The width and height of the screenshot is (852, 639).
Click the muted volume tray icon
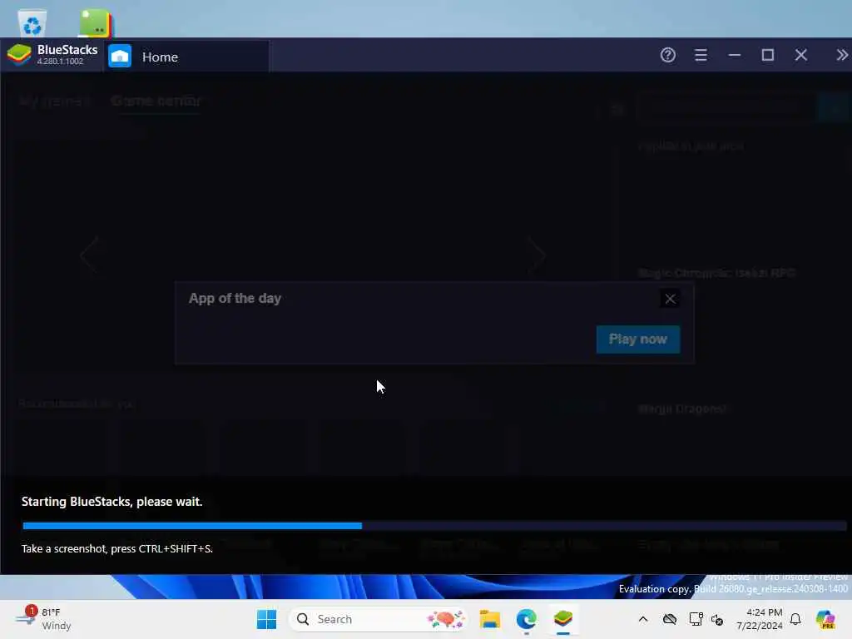click(x=717, y=619)
